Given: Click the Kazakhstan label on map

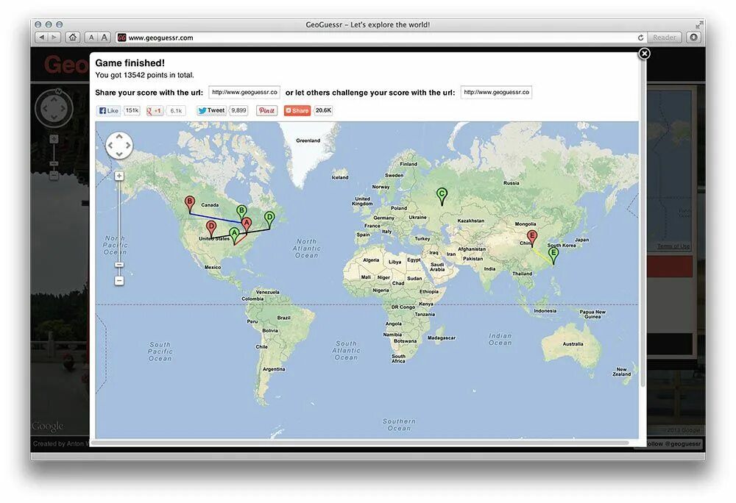Looking at the screenshot, I should tap(471, 221).
